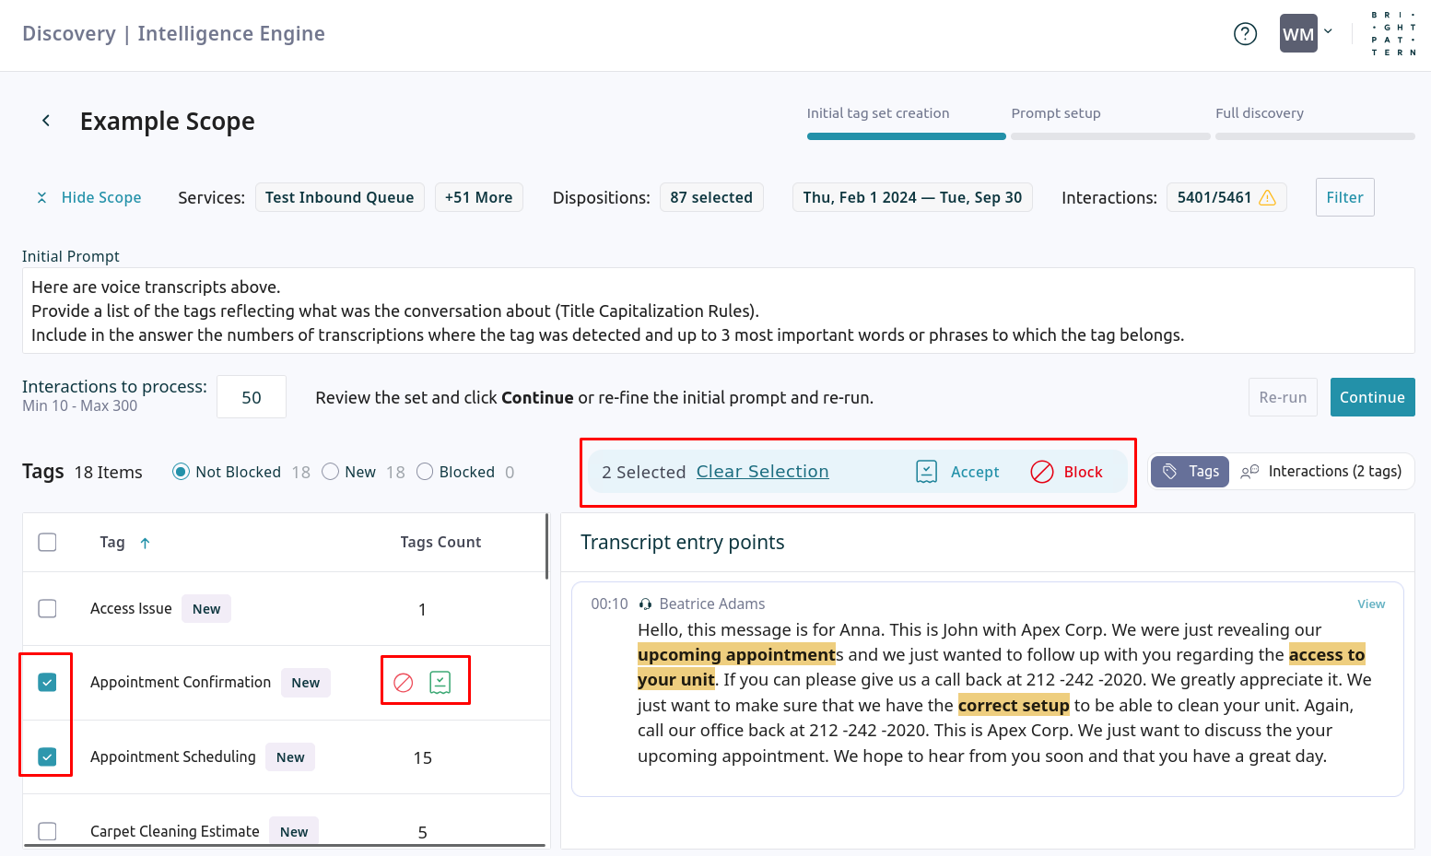Sort by the Tags Count column header
Viewport: 1431px width, 856px height.
[x=440, y=542]
